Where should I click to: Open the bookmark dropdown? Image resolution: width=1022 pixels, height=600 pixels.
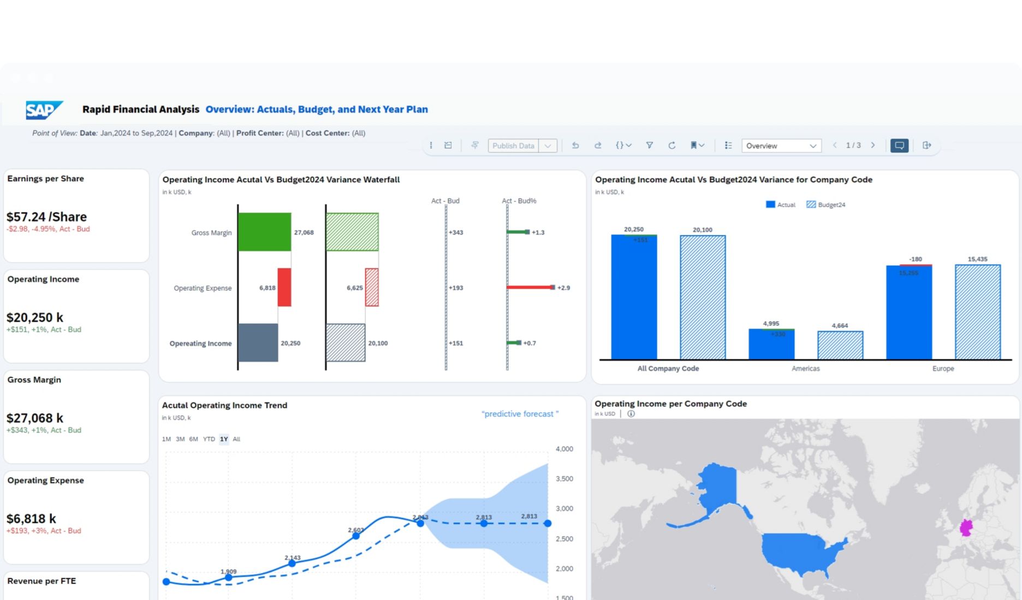point(697,146)
